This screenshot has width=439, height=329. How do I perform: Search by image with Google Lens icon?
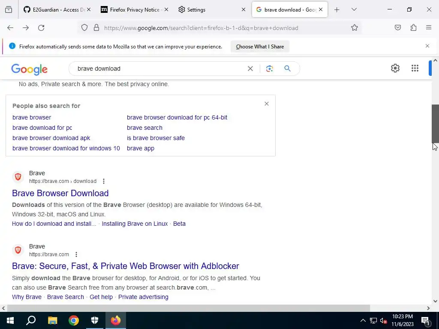(x=269, y=69)
